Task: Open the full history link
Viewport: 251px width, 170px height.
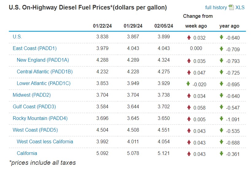Action: pyautogui.click(x=216, y=7)
